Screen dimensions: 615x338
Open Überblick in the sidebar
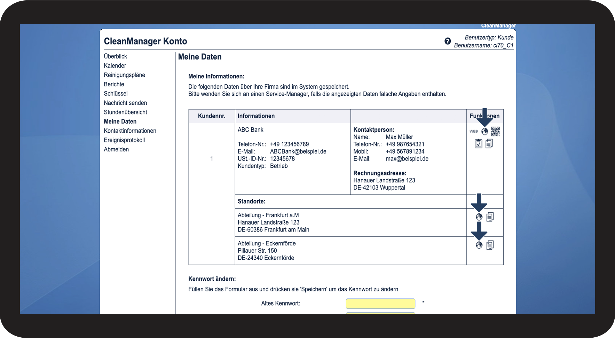(115, 56)
